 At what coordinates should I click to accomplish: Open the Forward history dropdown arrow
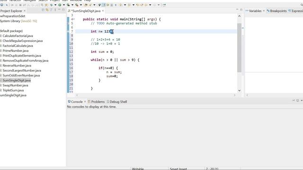point(159,5)
